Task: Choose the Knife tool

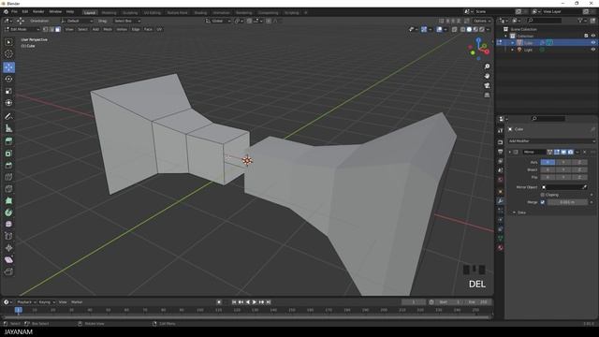Action: click(8, 189)
